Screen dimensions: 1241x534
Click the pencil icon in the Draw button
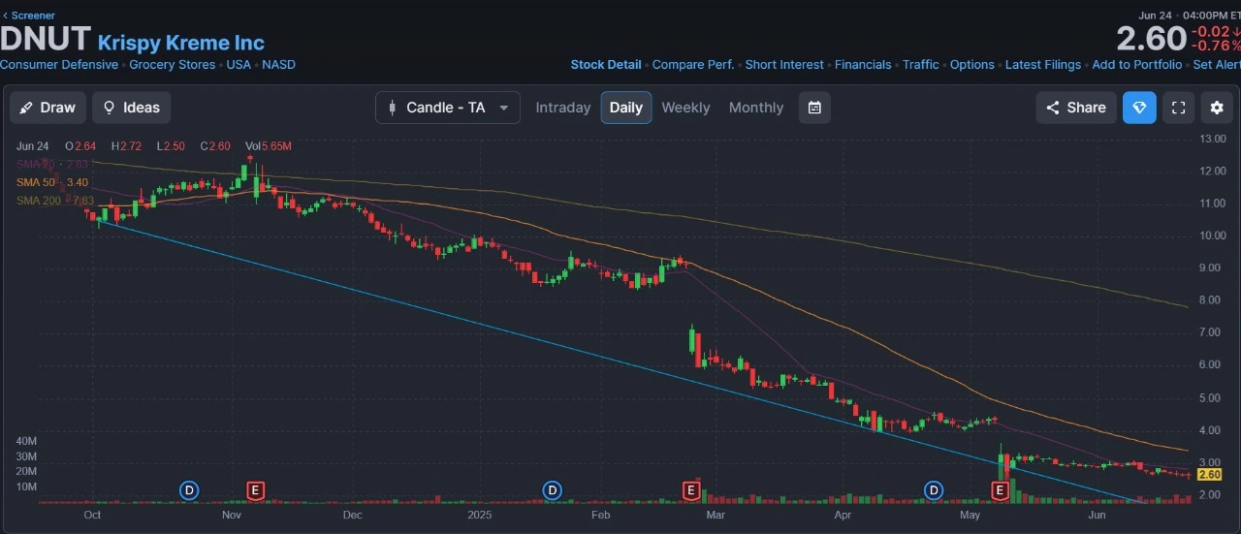(26, 108)
